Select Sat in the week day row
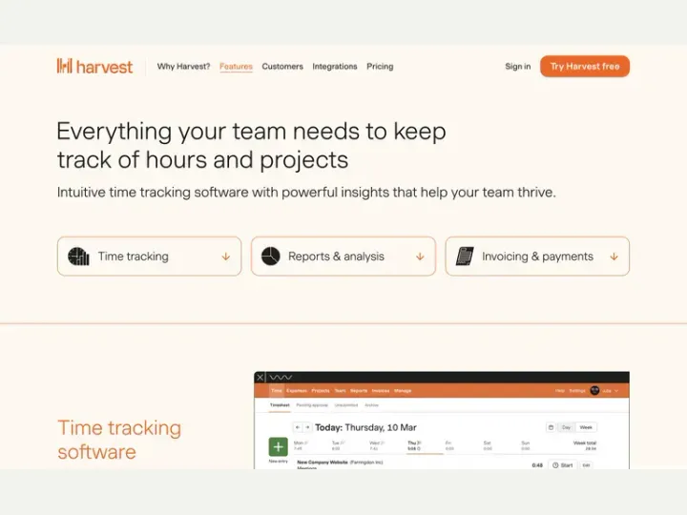This screenshot has height=515, width=687. [x=488, y=445]
